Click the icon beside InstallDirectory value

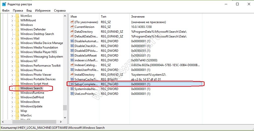tap(72, 75)
